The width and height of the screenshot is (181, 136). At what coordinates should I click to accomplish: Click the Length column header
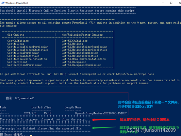[69, 107]
